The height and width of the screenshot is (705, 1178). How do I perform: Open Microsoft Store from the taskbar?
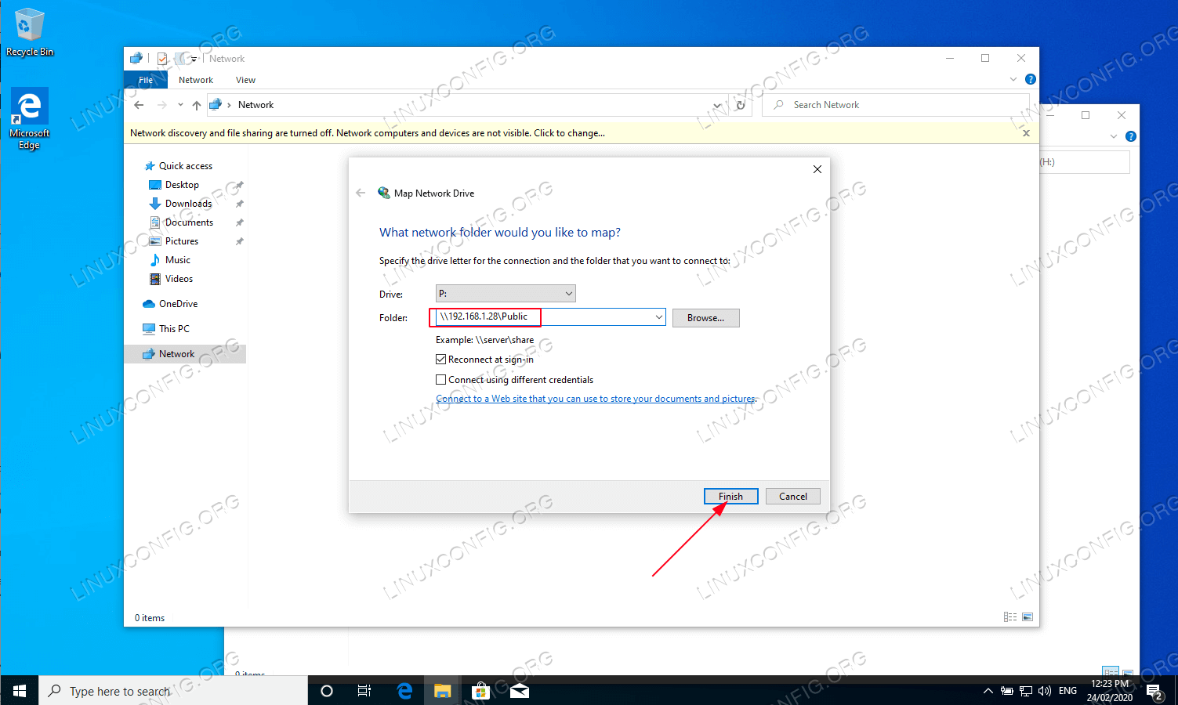click(x=480, y=690)
